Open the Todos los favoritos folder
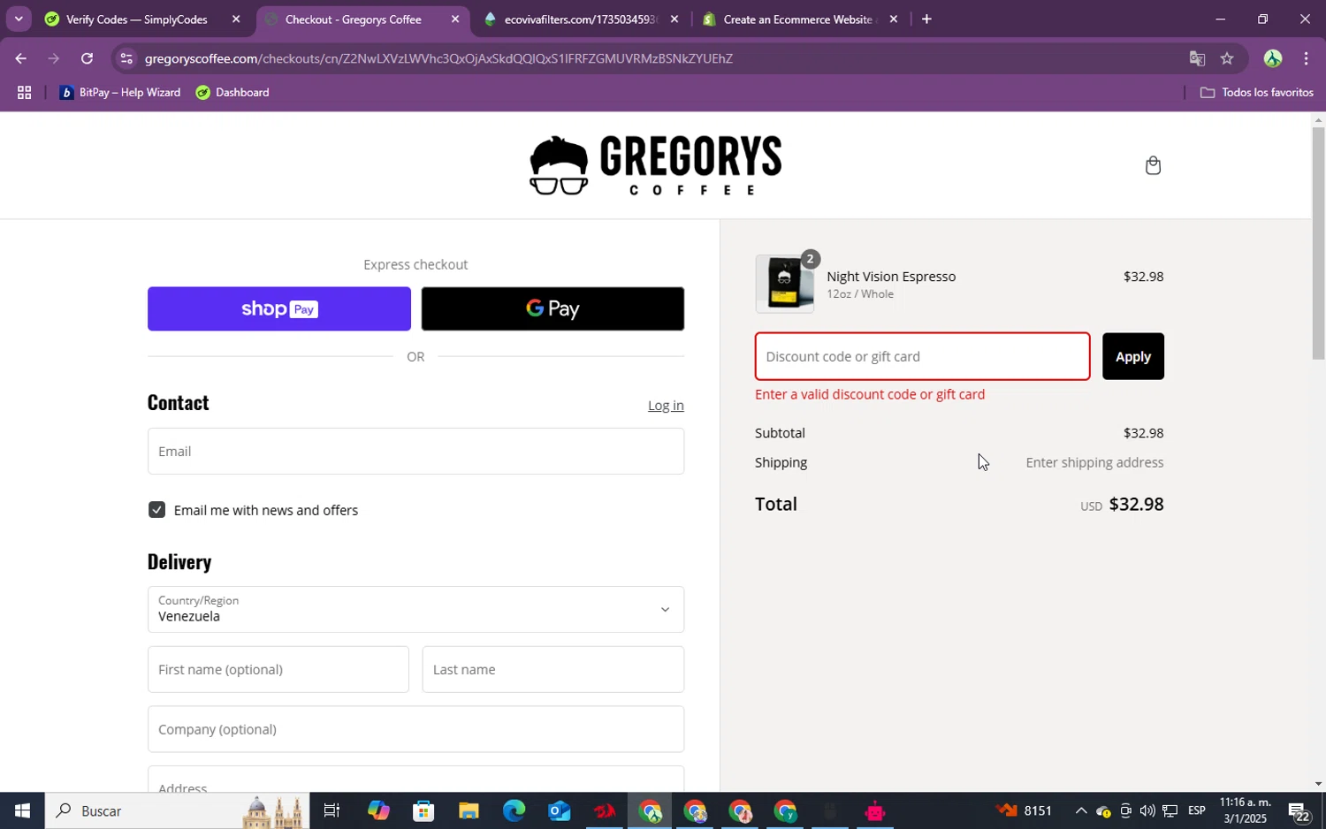The width and height of the screenshot is (1326, 829). [x=1256, y=92]
